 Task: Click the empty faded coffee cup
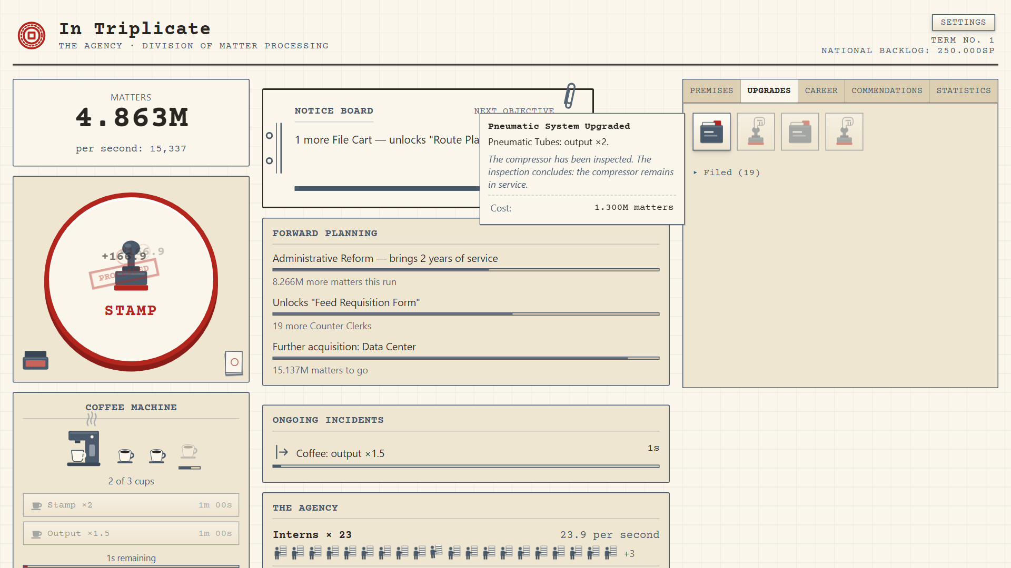(189, 451)
